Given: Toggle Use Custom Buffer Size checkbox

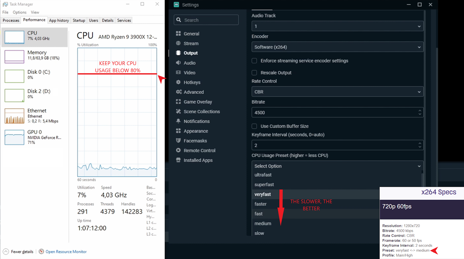Looking at the screenshot, I should (x=254, y=126).
